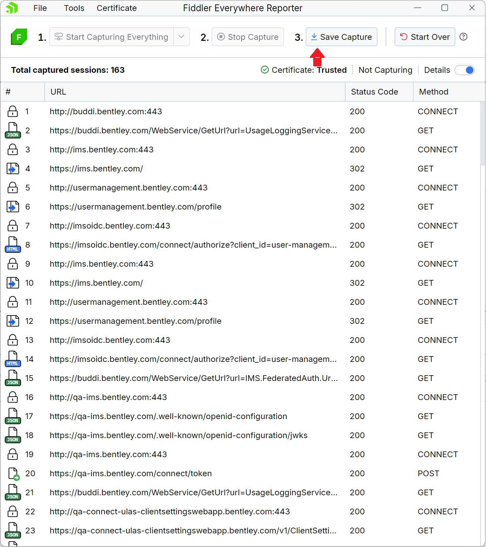Click the green certificate trusted checkmark icon
The width and height of the screenshot is (487, 547).
[265, 70]
